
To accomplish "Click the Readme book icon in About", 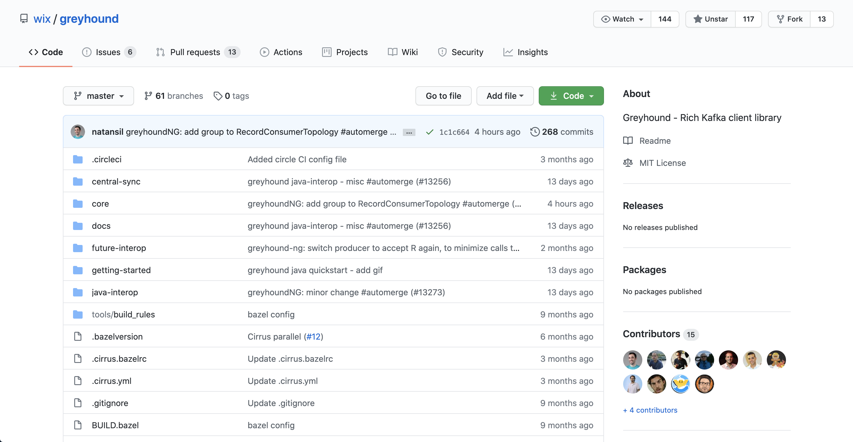I will pos(628,141).
